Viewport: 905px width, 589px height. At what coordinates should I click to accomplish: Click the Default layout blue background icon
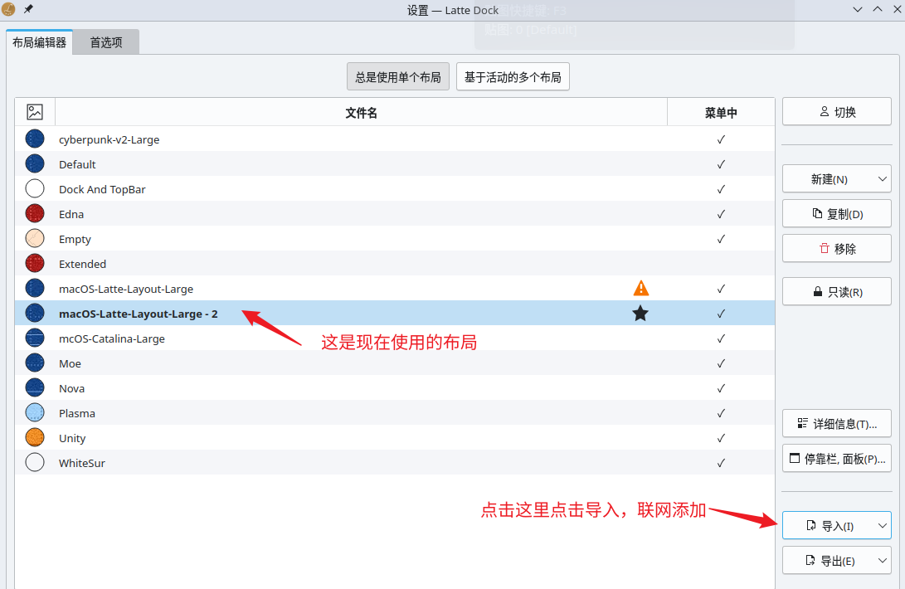pos(35,164)
